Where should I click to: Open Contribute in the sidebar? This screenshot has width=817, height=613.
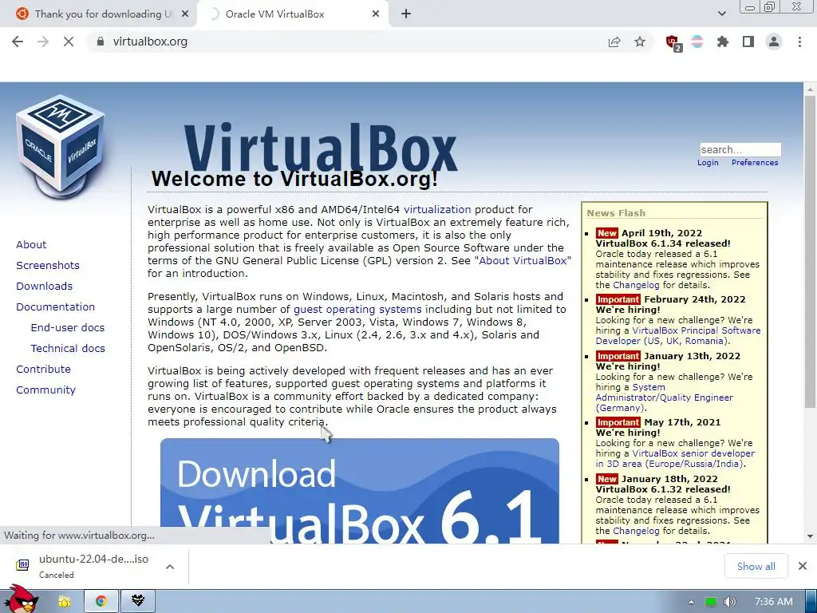click(x=43, y=369)
